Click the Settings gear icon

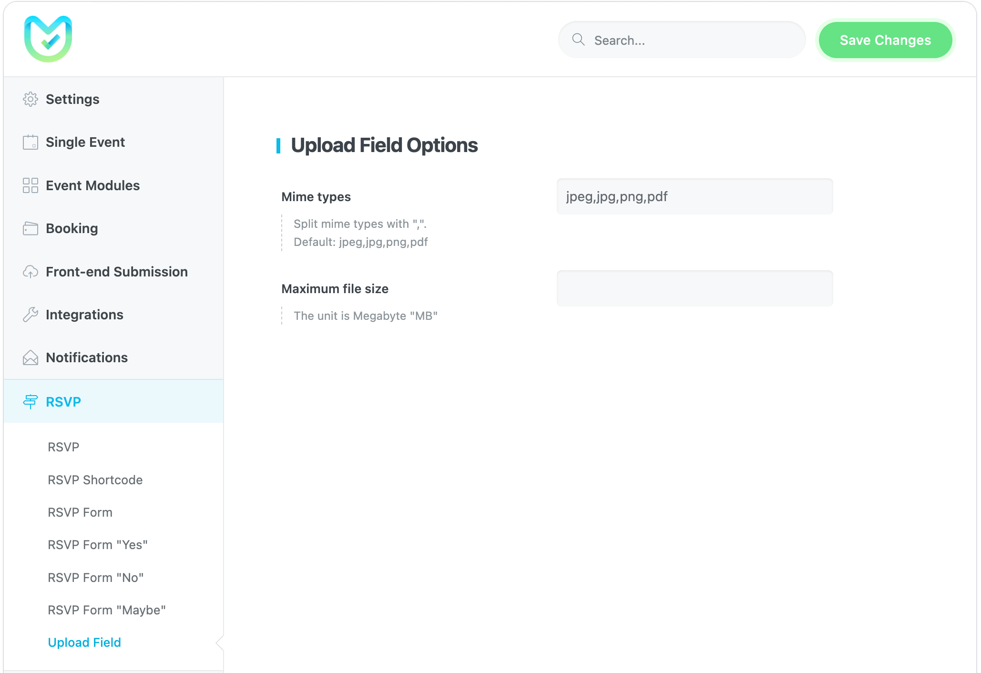[x=31, y=99]
